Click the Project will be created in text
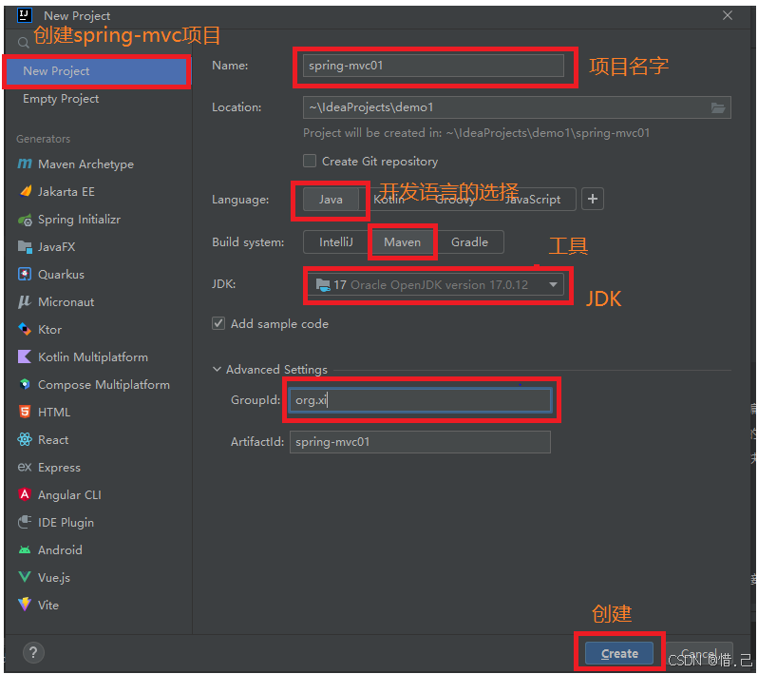 [476, 133]
